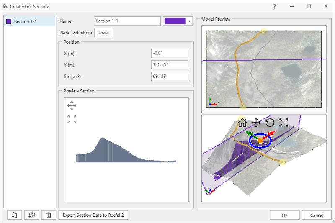Open the section color dropdown arrow
Screen dimensions: 335x223
(x=189, y=21)
